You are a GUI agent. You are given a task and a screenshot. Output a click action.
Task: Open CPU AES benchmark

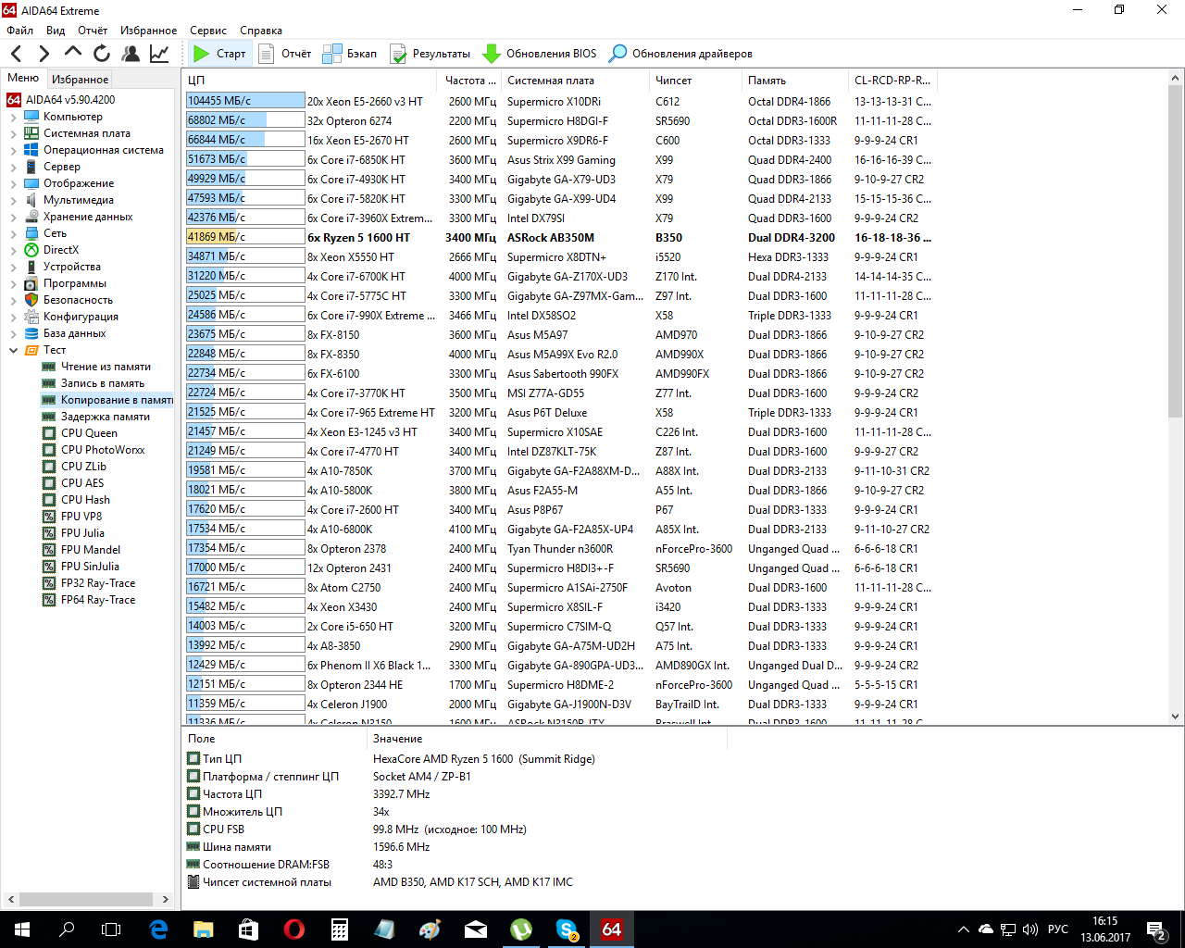point(82,483)
